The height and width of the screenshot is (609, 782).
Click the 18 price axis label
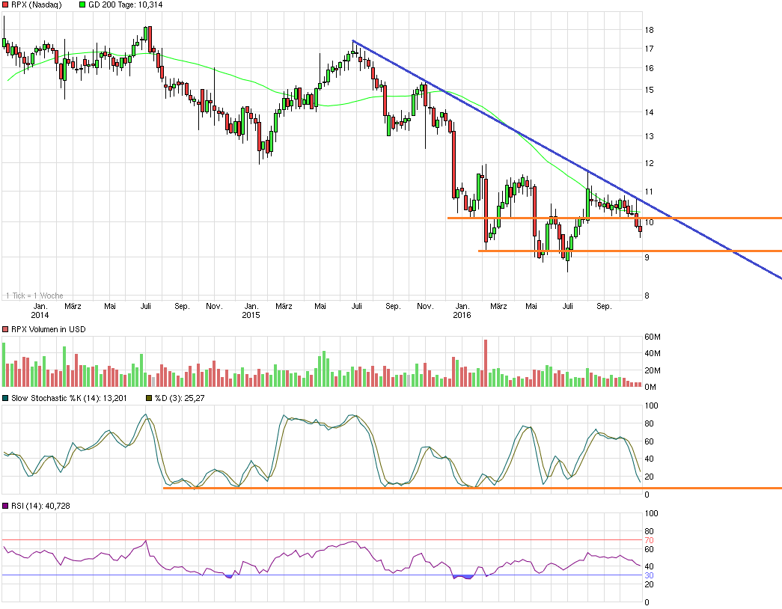tap(650, 30)
